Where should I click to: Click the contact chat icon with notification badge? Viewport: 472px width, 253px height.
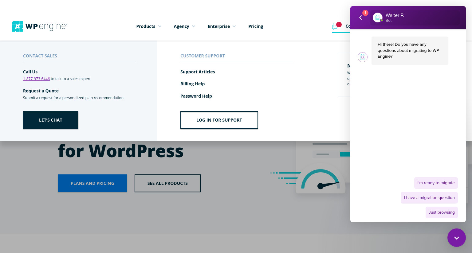click(x=336, y=26)
